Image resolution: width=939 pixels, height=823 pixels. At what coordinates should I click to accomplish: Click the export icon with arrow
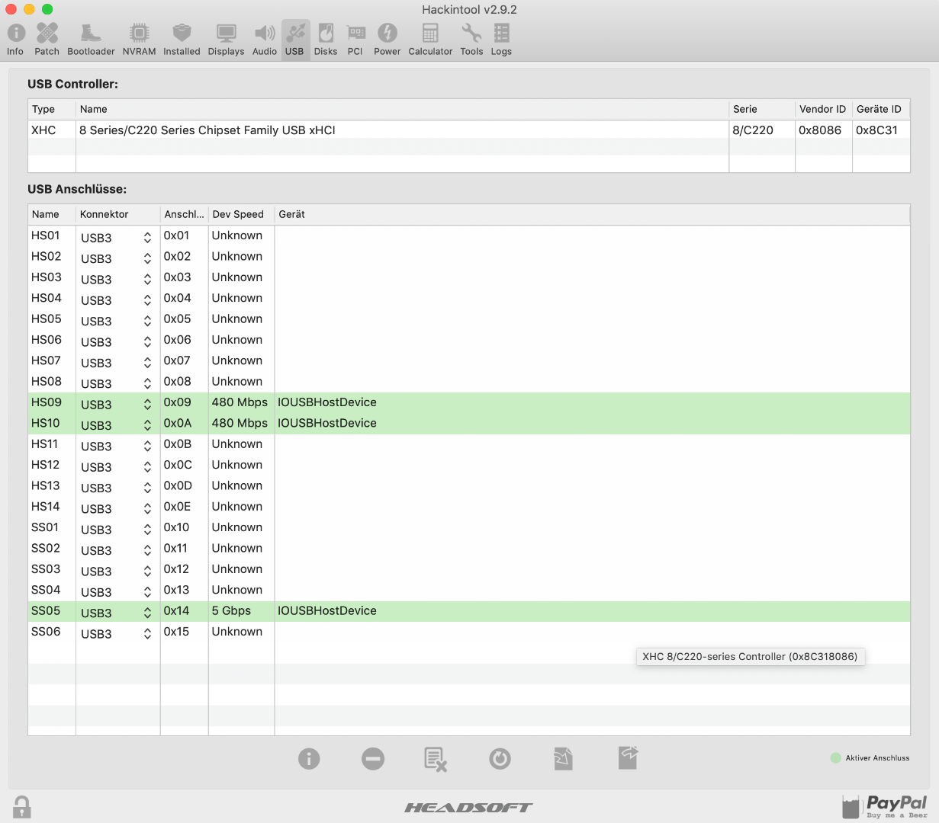tap(628, 758)
